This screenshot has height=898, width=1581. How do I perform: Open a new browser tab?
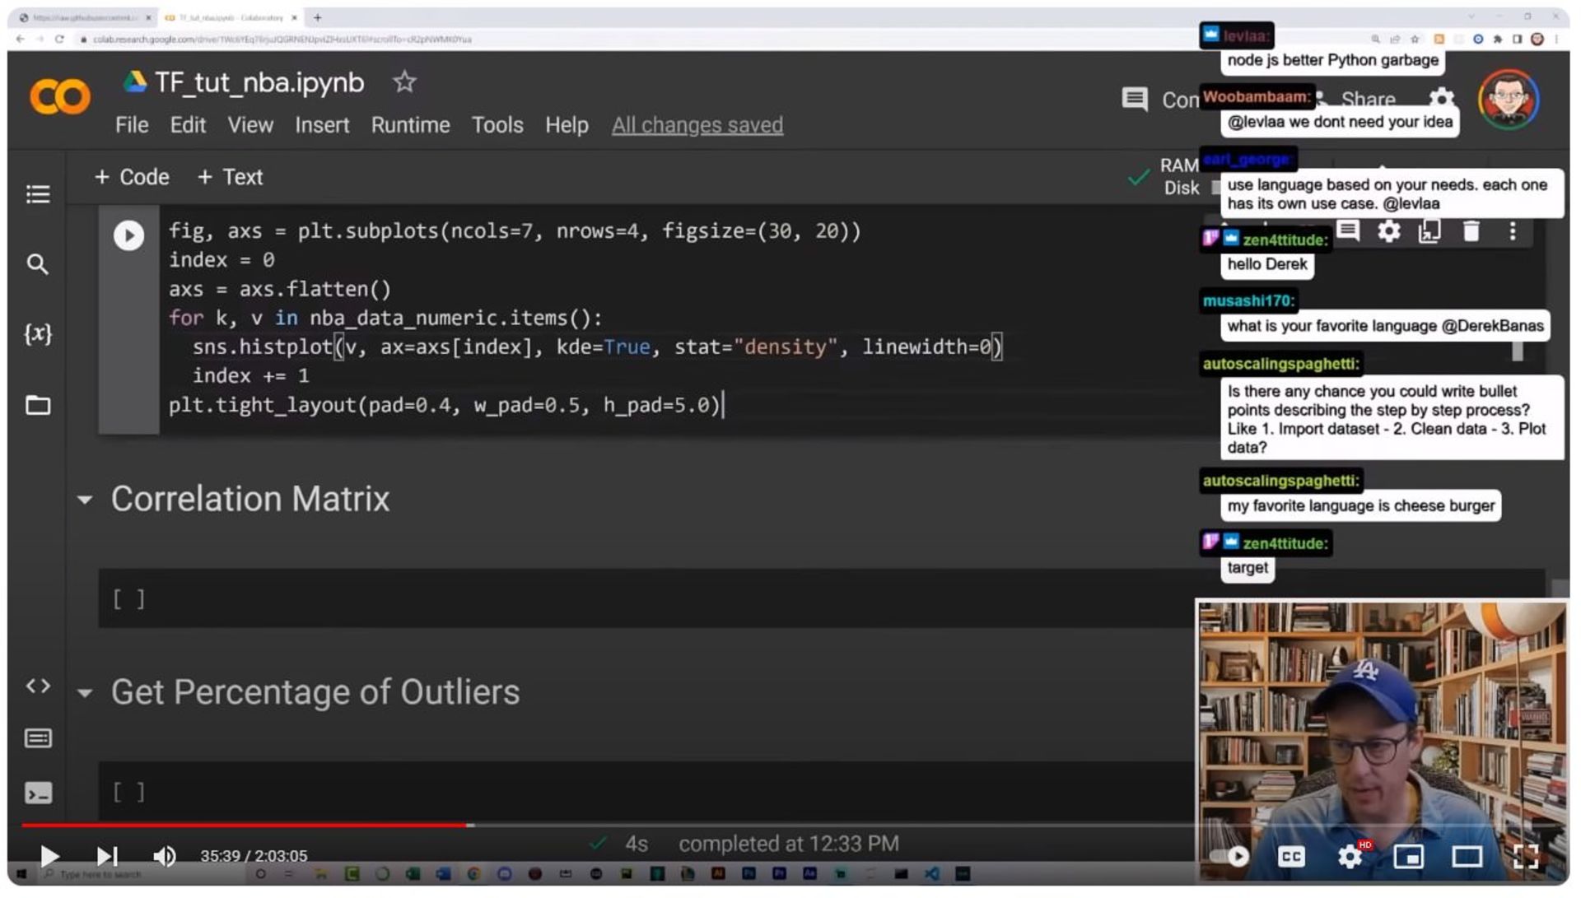click(x=317, y=17)
